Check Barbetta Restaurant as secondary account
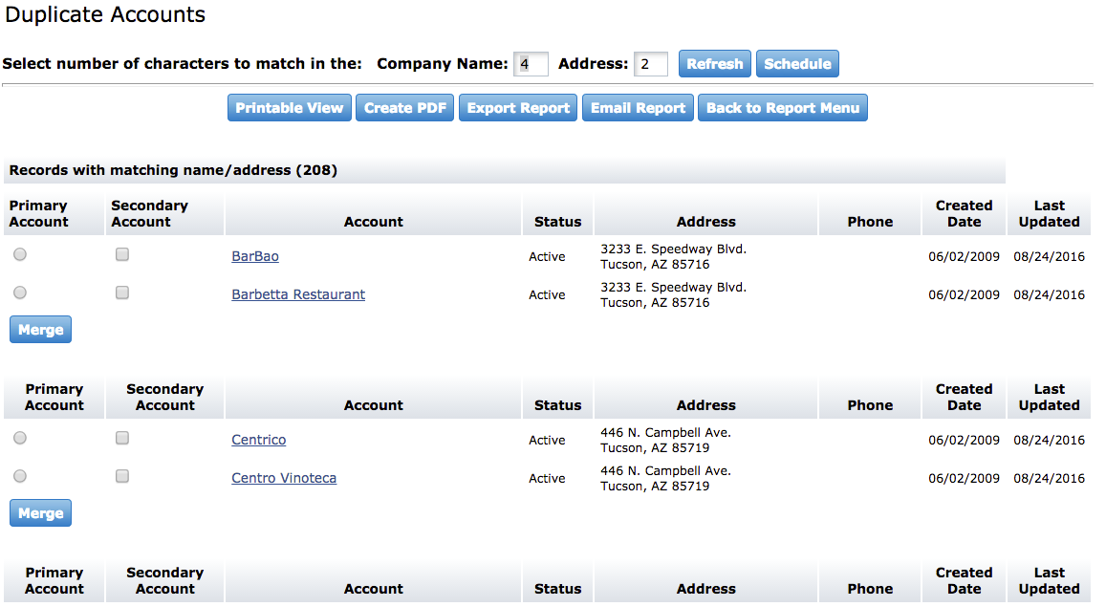 122,293
